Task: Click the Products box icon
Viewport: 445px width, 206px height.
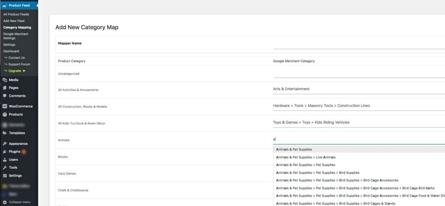Action: pos(4,114)
